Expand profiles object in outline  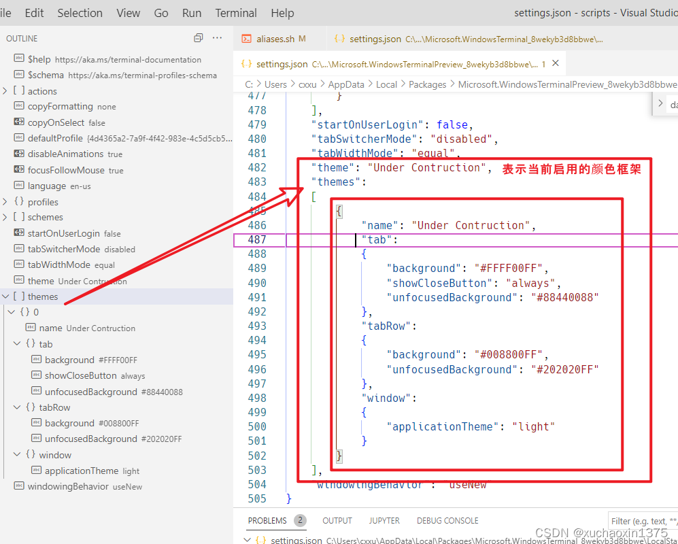coord(5,201)
